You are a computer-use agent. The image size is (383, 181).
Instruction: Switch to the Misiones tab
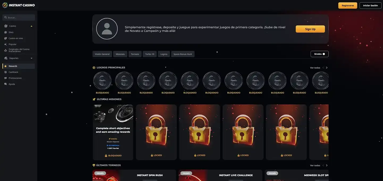(x=120, y=54)
